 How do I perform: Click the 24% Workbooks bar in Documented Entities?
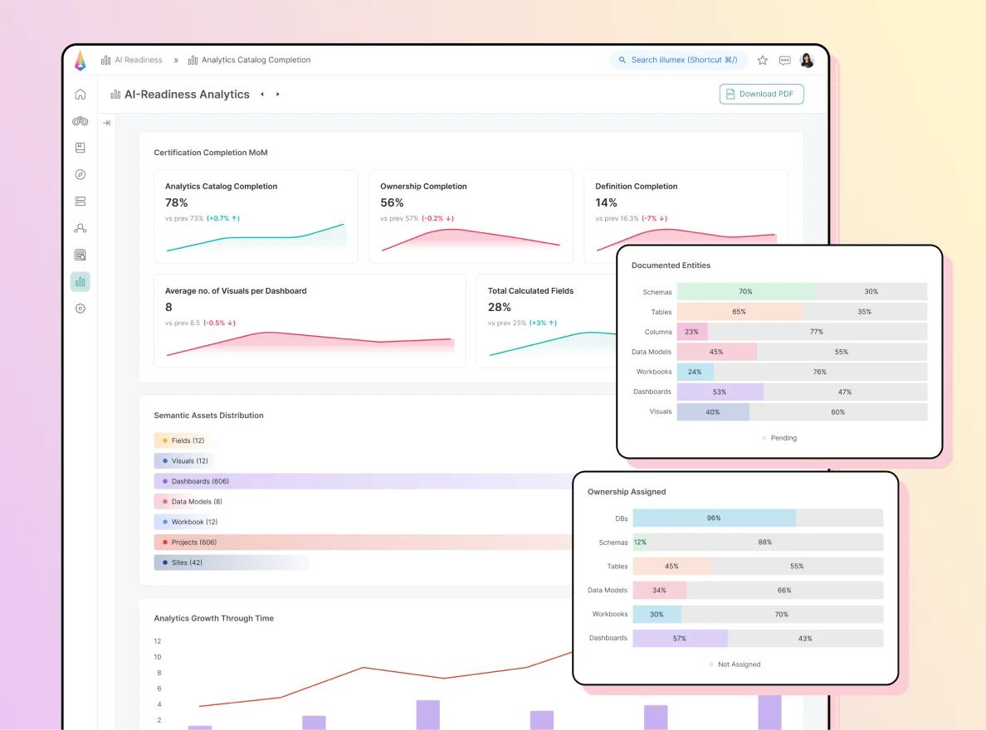(x=695, y=372)
